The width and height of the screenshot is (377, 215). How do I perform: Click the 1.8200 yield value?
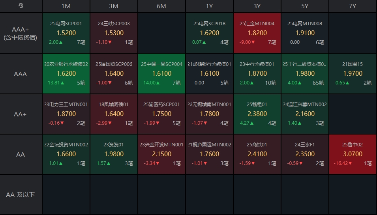pyautogui.click(x=257, y=33)
